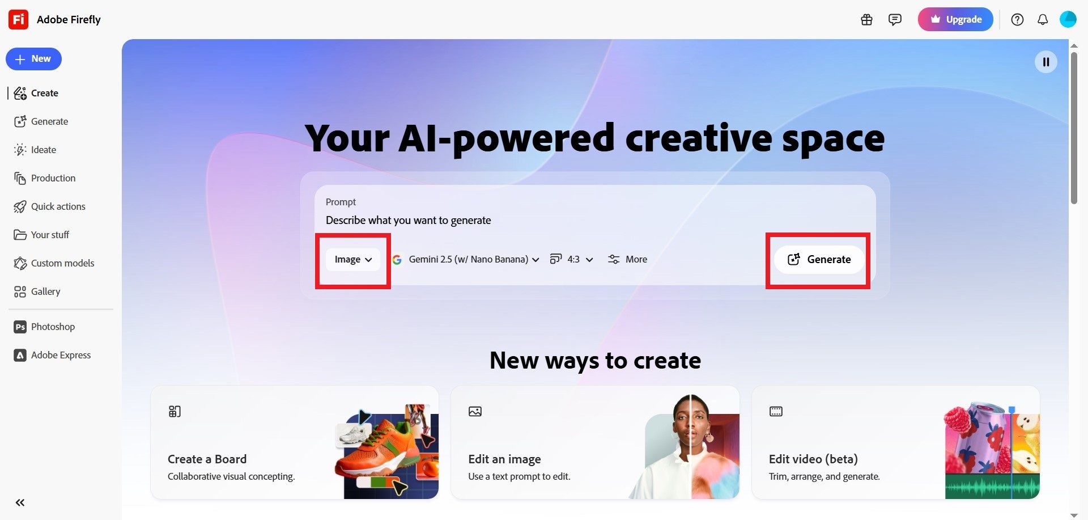Open the help question mark icon

pos(1017,20)
